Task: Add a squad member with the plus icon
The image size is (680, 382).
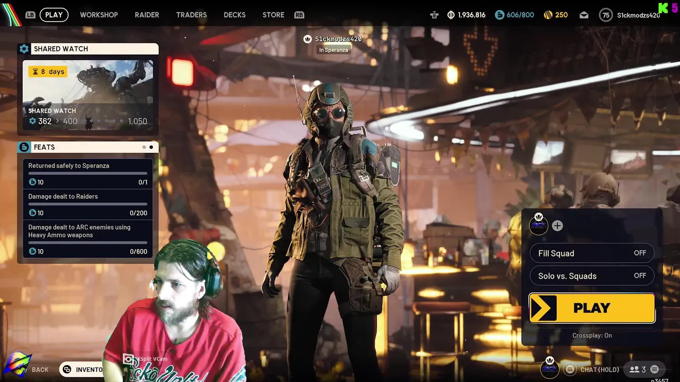Action: pyautogui.click(x=557, y=225)
